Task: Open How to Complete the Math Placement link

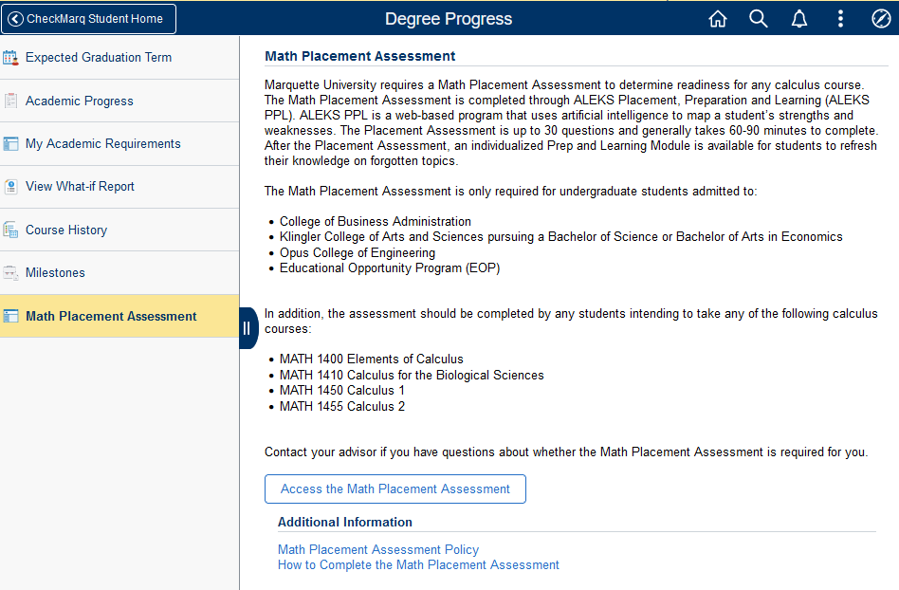Action: point(418,565)
